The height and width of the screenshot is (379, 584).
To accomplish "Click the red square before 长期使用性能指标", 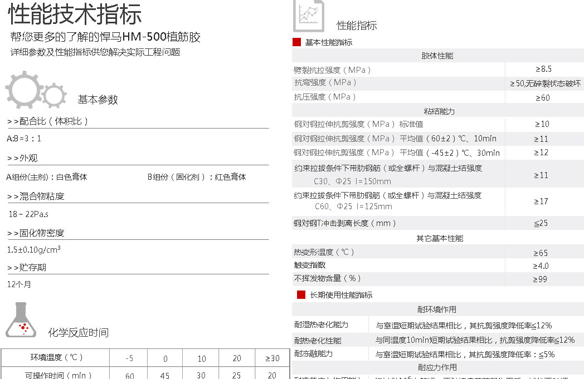I will [301, 295].
